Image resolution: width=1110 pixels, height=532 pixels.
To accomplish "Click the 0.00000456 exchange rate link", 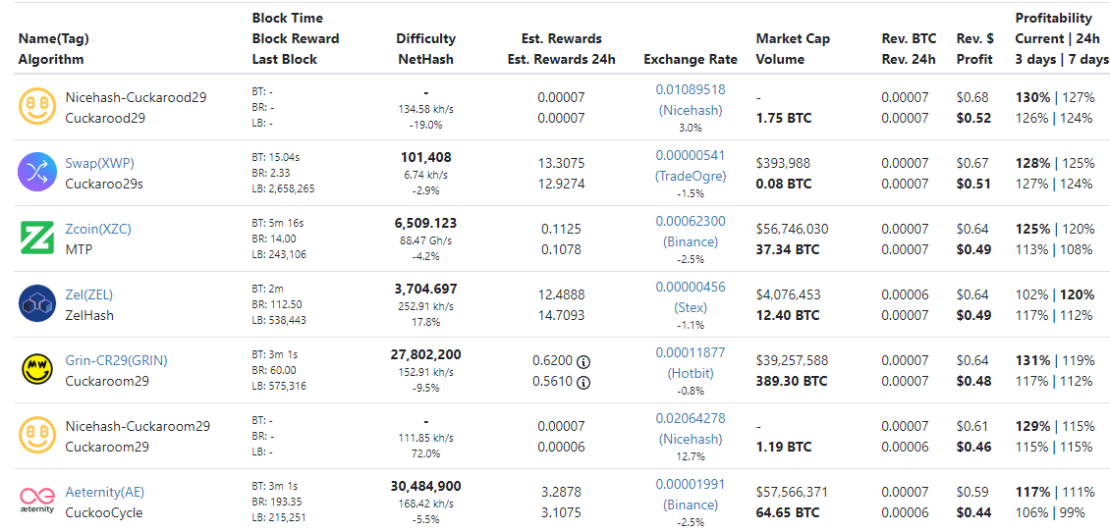I will [x=691, y=287].
